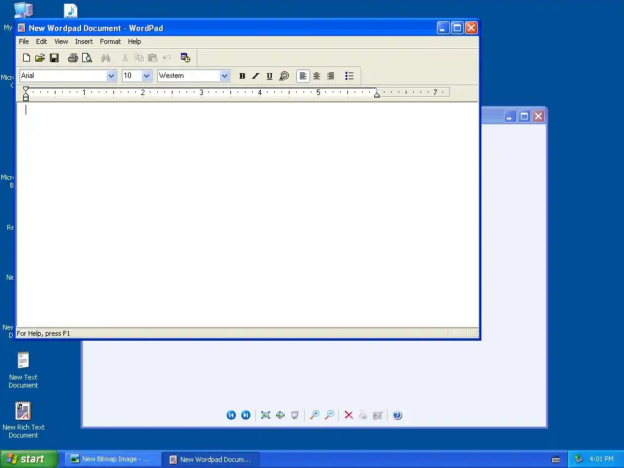Toggle bullet list style
This screenshot has height=468, width=624.
[349, 76]
